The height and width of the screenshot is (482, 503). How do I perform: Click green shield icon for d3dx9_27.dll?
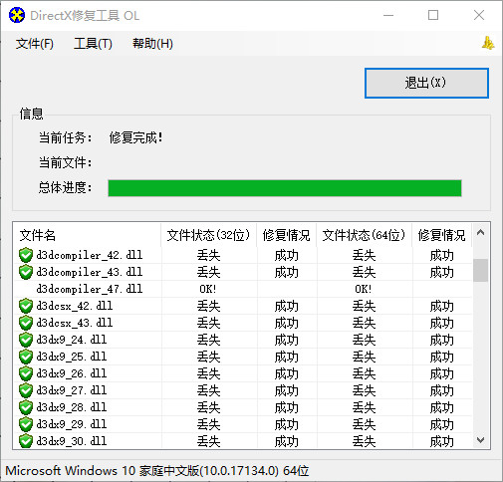point(26,390)
